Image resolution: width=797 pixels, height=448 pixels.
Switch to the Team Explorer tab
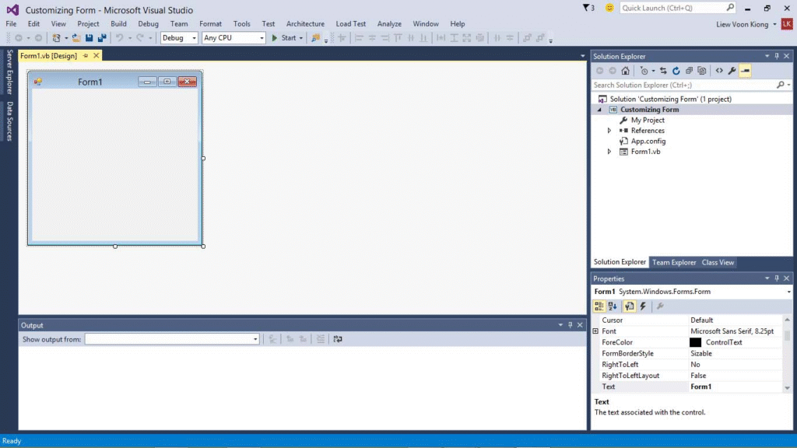click(674, 262)
